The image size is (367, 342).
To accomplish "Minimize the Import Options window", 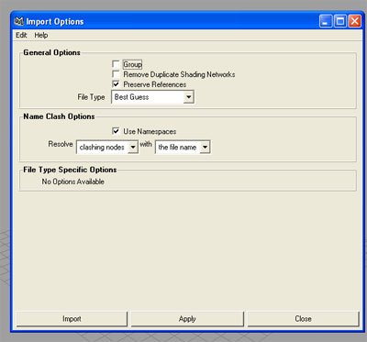I will click(326, 21).
